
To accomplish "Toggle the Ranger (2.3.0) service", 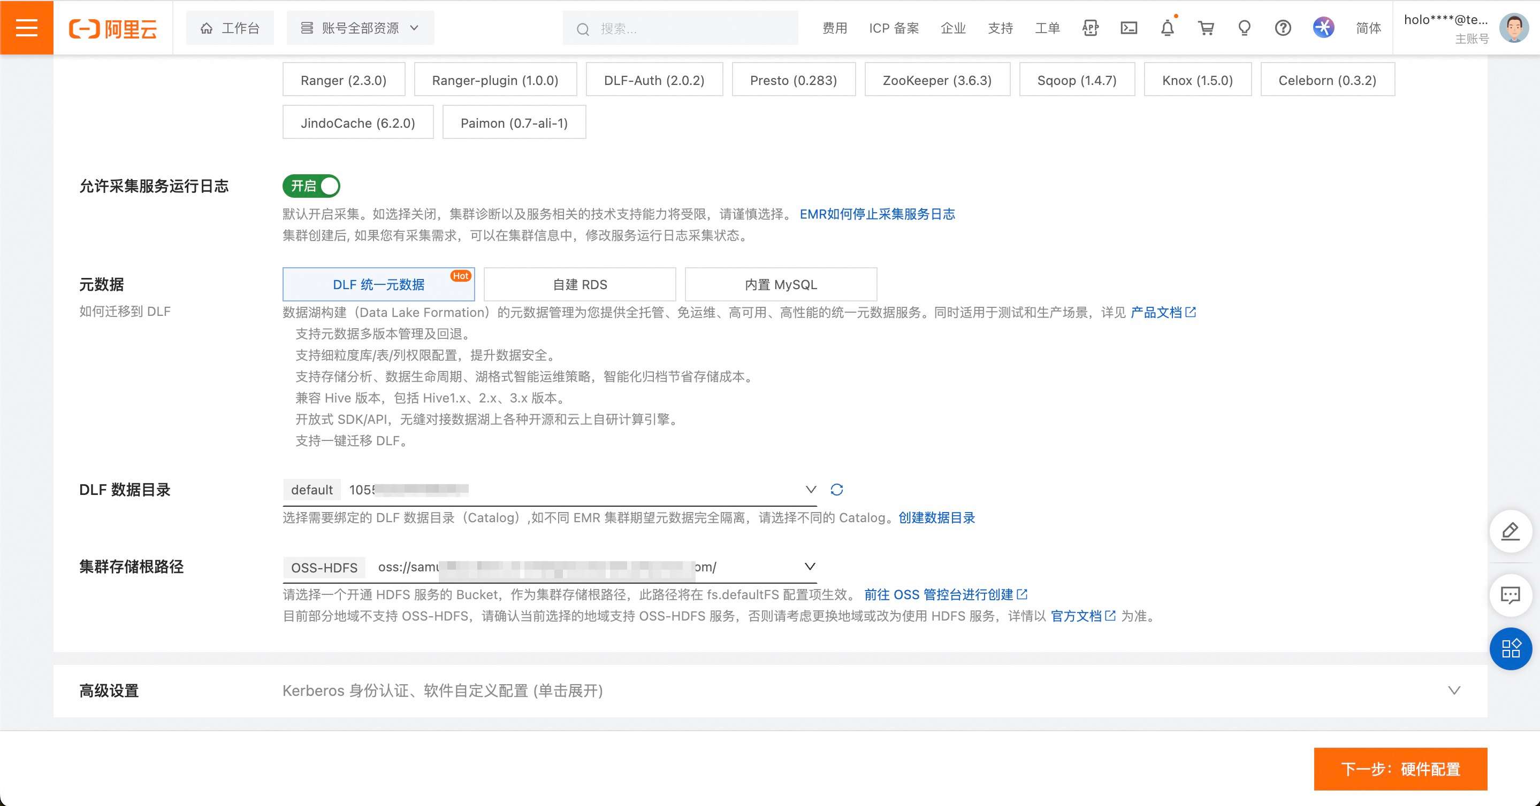I will click(344, 80).
